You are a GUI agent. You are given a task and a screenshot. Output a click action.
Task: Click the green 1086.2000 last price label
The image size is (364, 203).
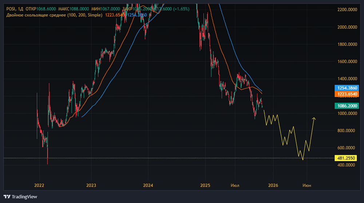347,106
